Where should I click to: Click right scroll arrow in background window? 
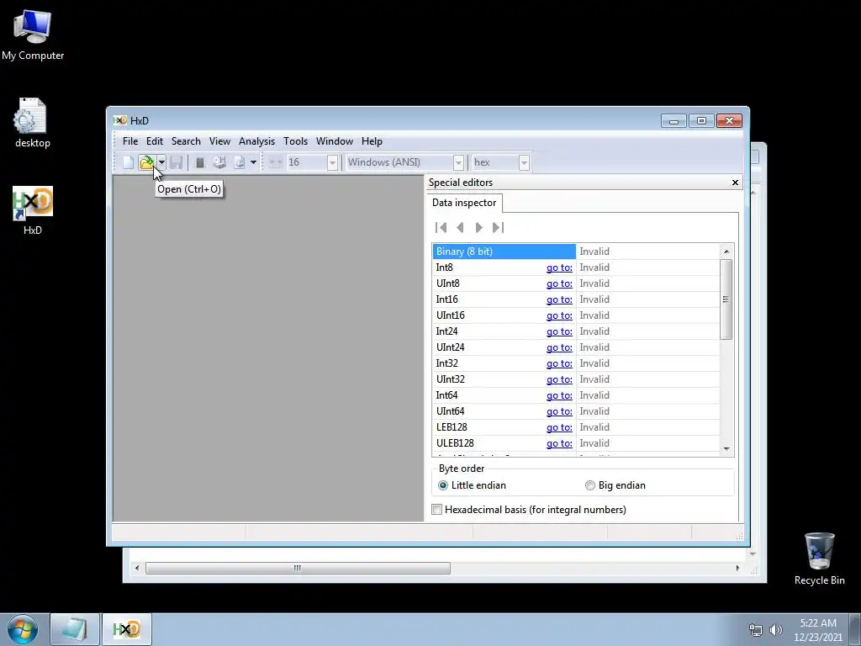point(737,568)
